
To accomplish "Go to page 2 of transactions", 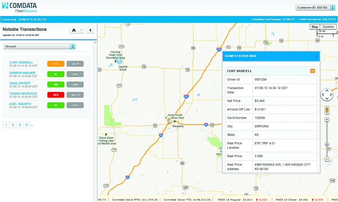I will (13, 125).
